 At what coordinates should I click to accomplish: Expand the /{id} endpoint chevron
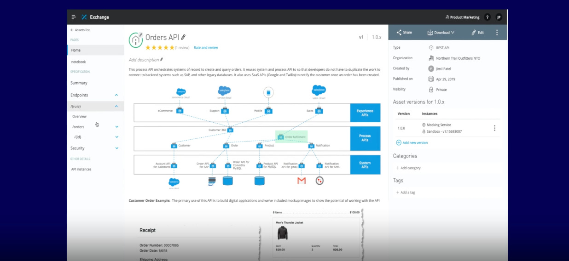[116, 137]
